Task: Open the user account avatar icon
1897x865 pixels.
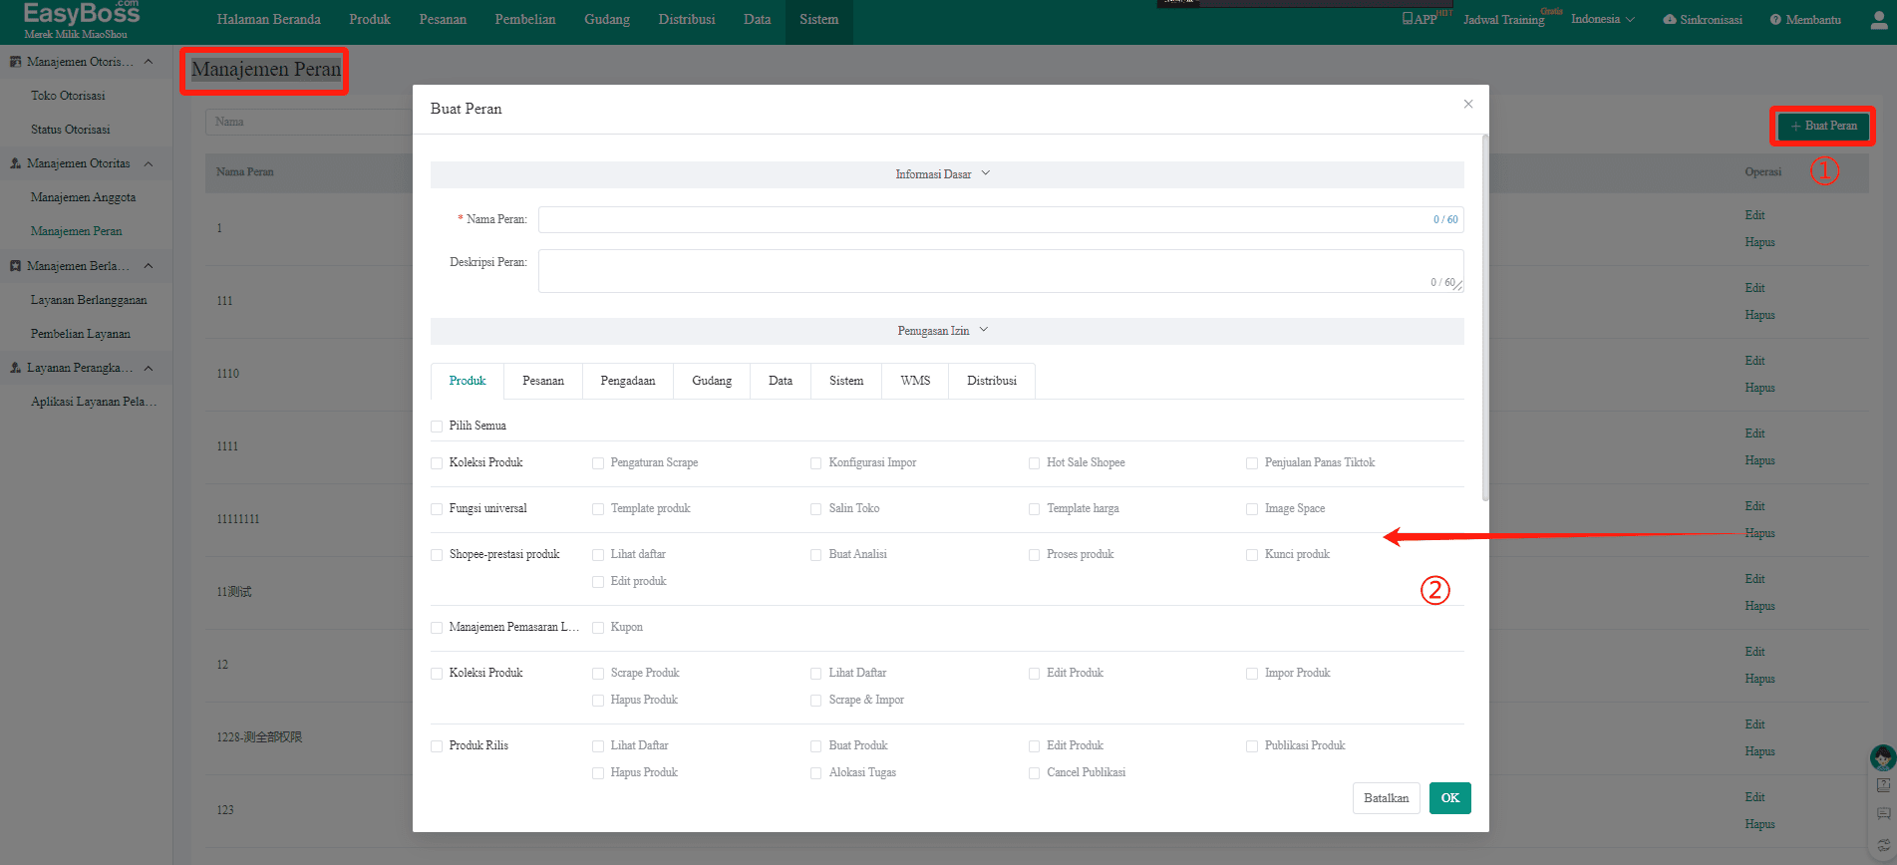Action: [1879, 19]
